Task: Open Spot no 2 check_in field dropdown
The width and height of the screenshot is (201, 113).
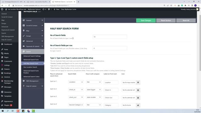Action: click(x=76, y=90)
